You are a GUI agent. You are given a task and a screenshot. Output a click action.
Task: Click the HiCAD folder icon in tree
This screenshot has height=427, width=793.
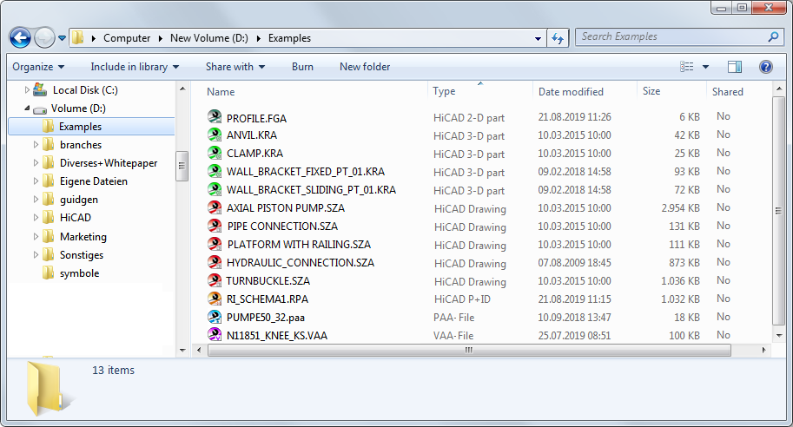point(49,218)
